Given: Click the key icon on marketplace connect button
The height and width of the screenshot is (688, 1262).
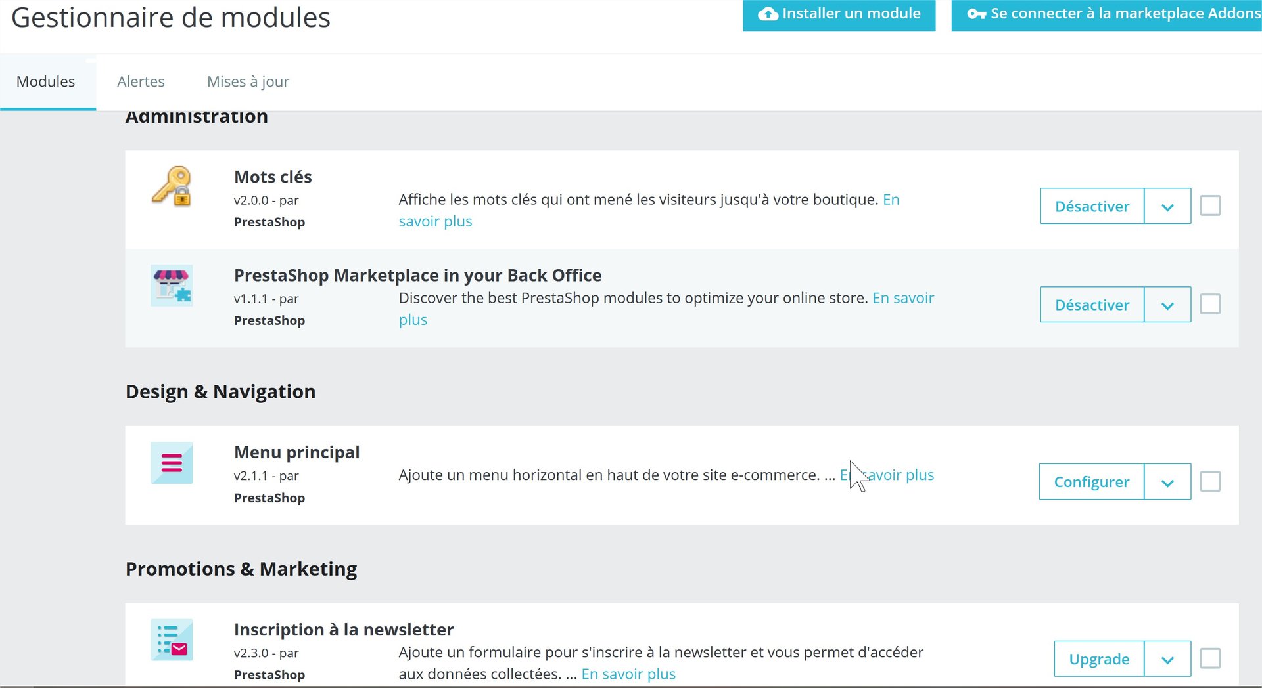Looking at the screenshot, I should 976,14.
